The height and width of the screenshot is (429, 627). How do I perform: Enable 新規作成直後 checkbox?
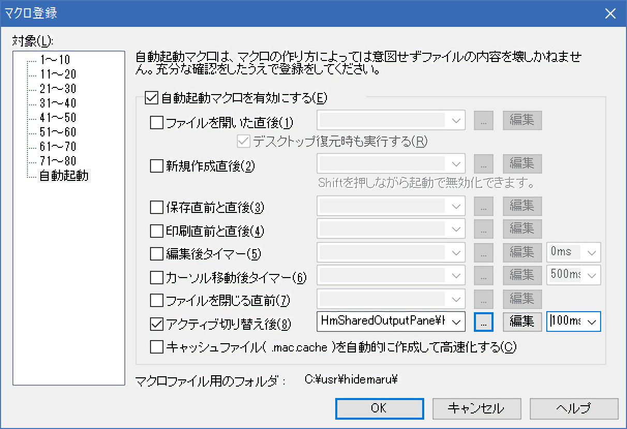[x=156, y=166]
